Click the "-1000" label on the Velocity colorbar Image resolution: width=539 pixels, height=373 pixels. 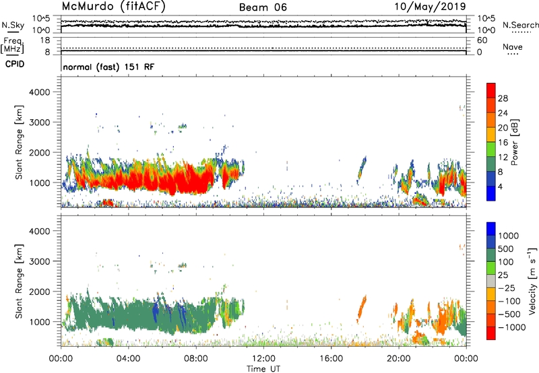click(x=512, y=327)
